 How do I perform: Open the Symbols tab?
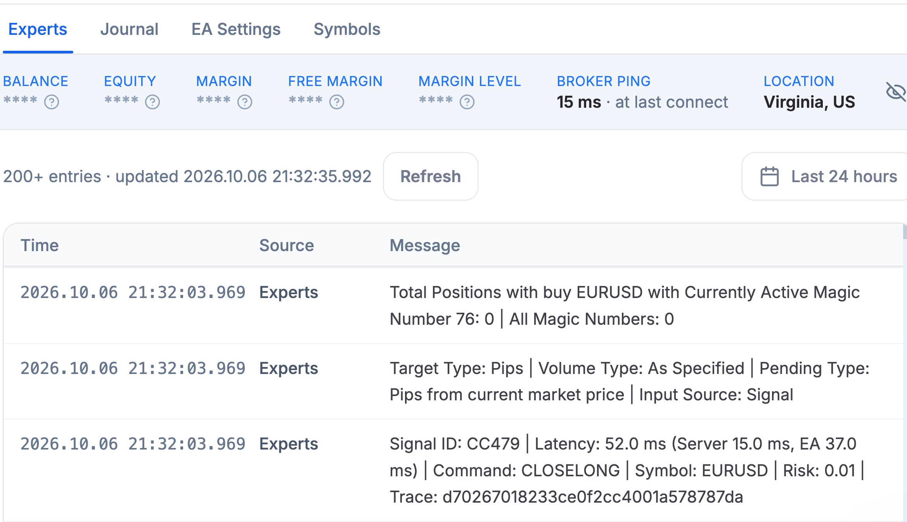coord(347,29)
